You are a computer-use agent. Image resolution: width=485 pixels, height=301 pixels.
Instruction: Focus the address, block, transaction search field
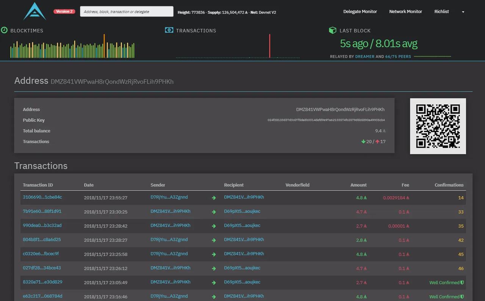127,11
